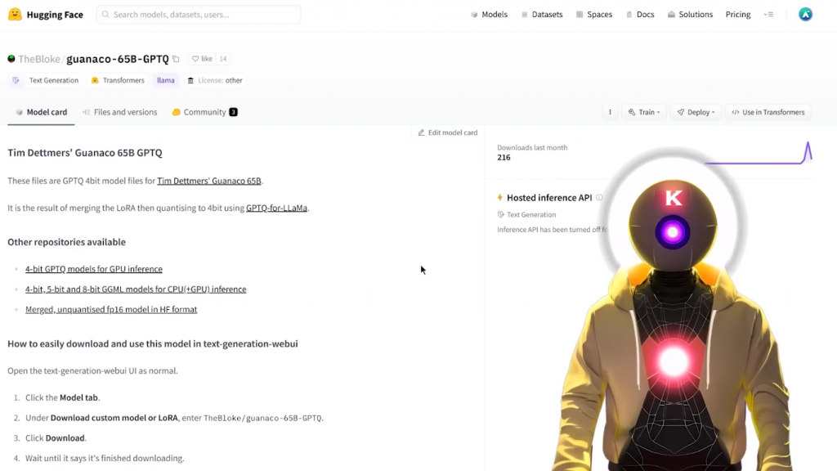The image size is (837, 471).
Task: Click heading Tim Dettmers' Guanaco 65B GPTQ
Action: (85, 153)
